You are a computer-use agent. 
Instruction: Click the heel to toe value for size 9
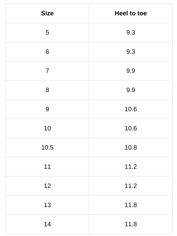(x=131, y=109)
